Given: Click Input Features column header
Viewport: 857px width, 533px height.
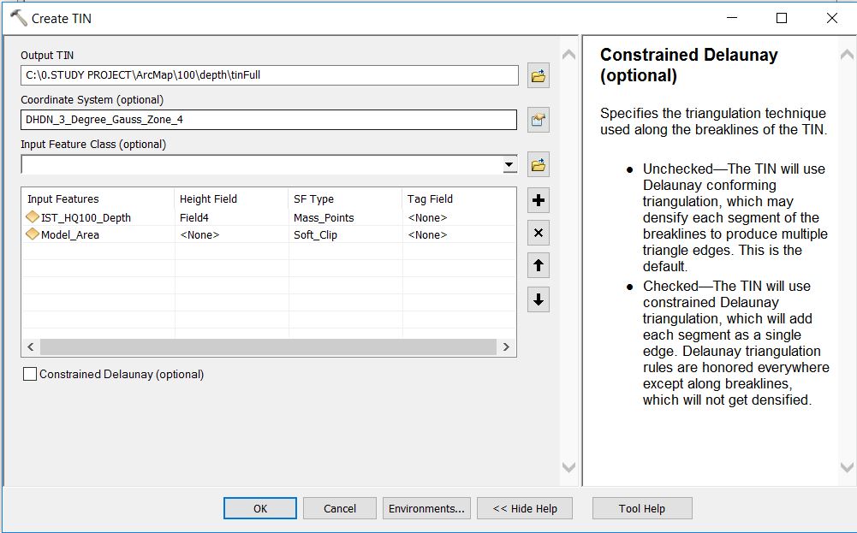Looking at the screenshot, I should pyautogui.click(x=98, y=198).
